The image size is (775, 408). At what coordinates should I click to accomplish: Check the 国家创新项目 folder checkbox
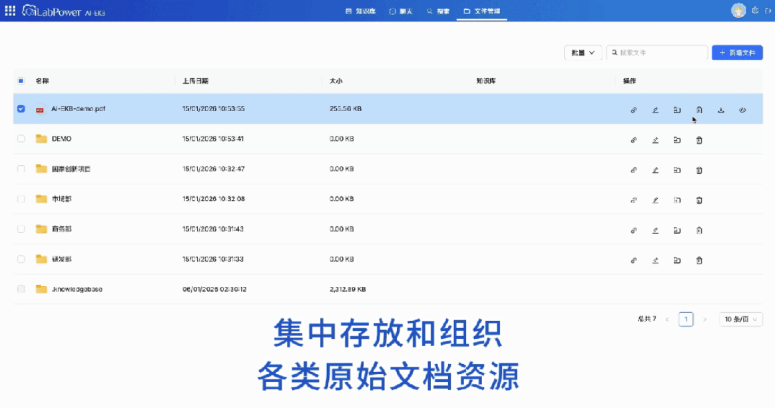21,169
